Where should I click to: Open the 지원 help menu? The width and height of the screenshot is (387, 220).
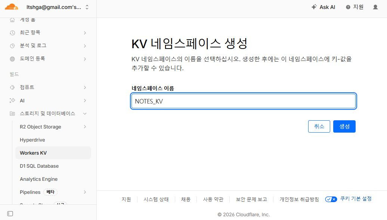(x=355, y=7)
